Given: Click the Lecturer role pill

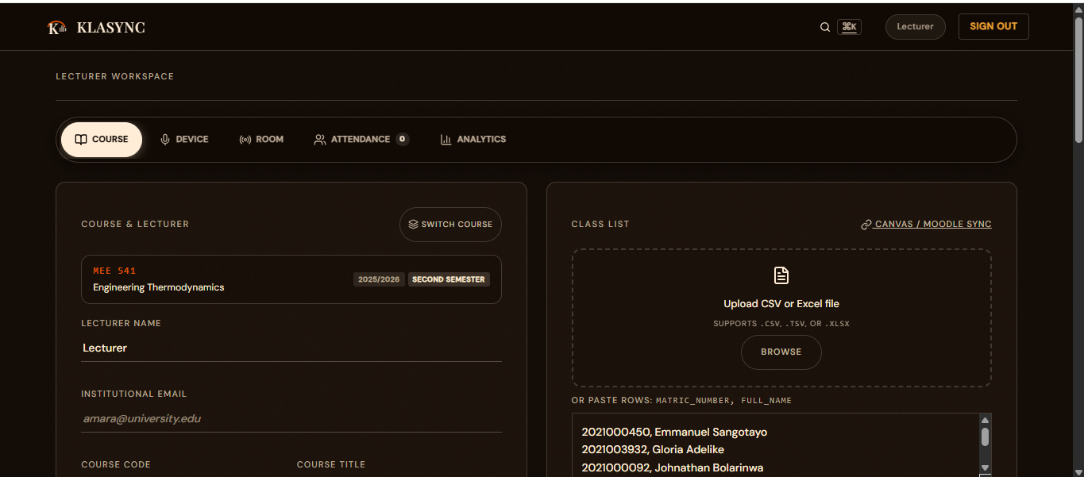Looking at the screenshot, I should (x=915, y=27).
